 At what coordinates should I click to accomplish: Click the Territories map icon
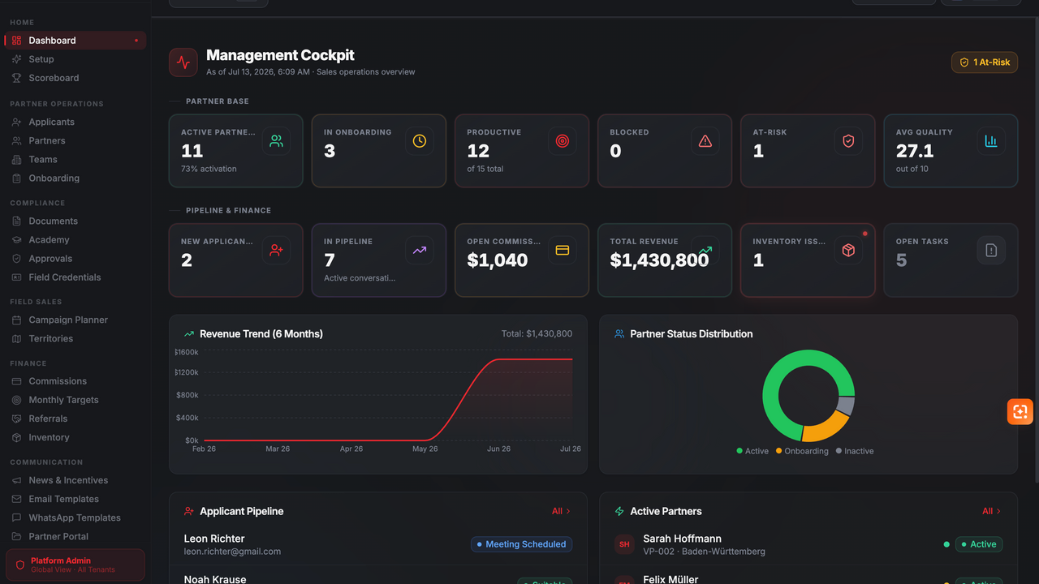[16, 338]
